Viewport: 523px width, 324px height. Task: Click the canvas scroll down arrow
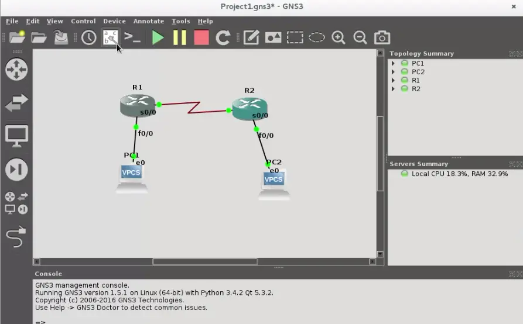point(380,254)
